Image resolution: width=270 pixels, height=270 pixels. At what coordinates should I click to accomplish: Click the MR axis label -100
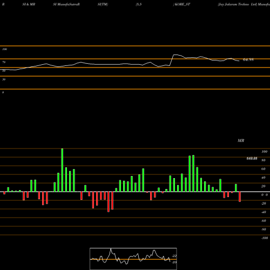click(x=265, y=238)
